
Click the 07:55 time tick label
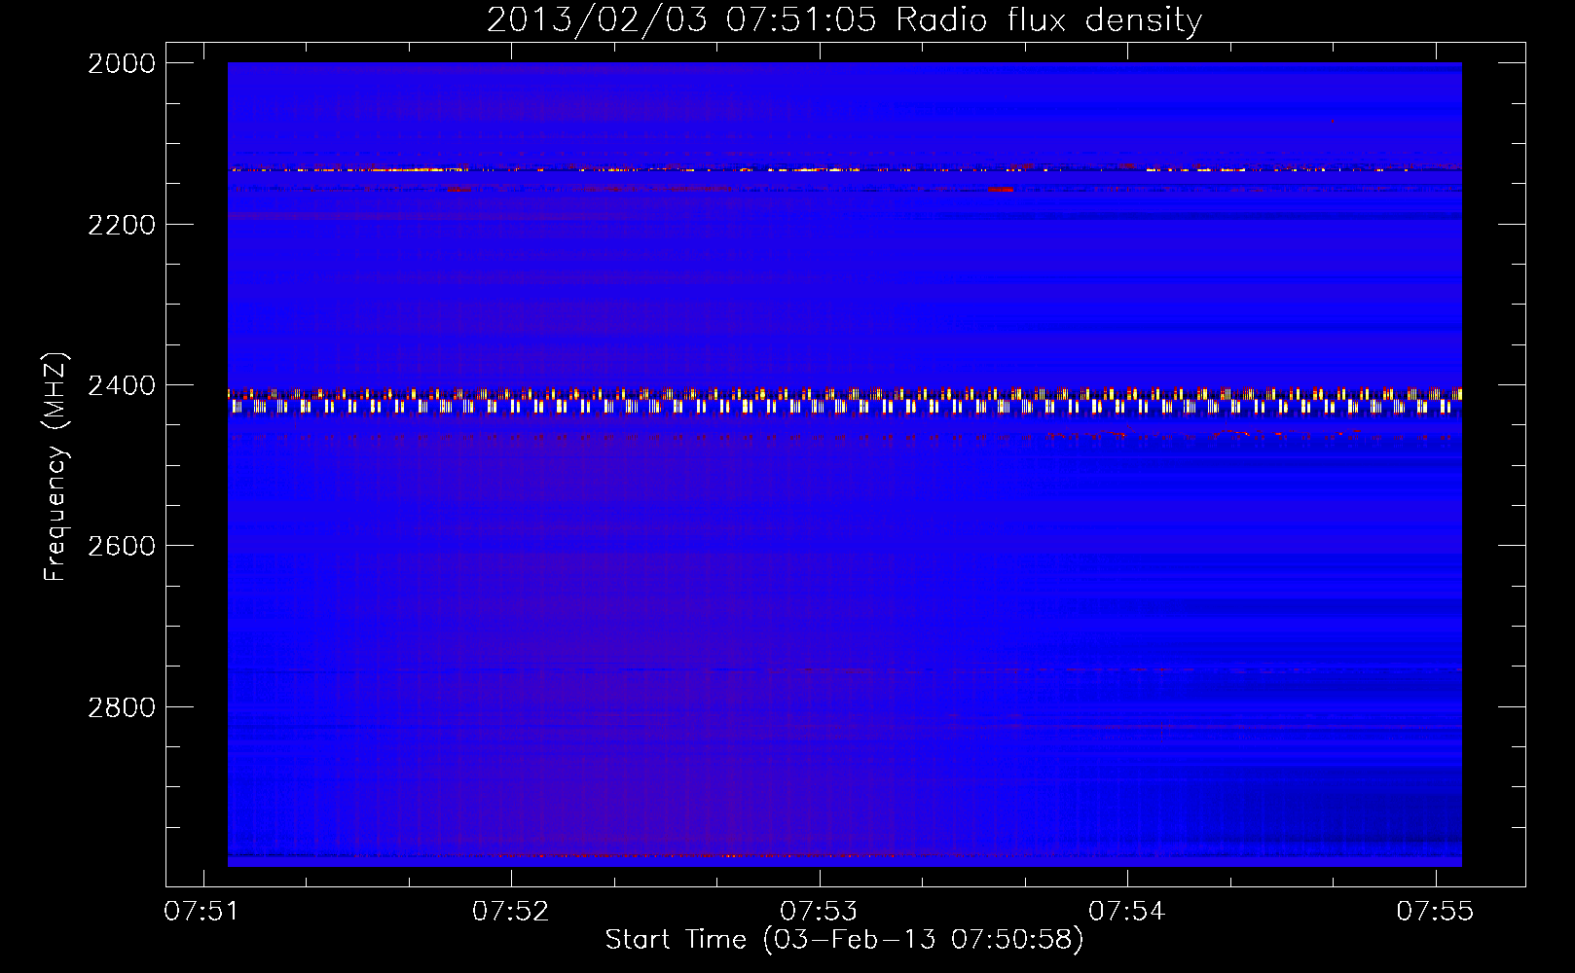[x=1436, y=911]
